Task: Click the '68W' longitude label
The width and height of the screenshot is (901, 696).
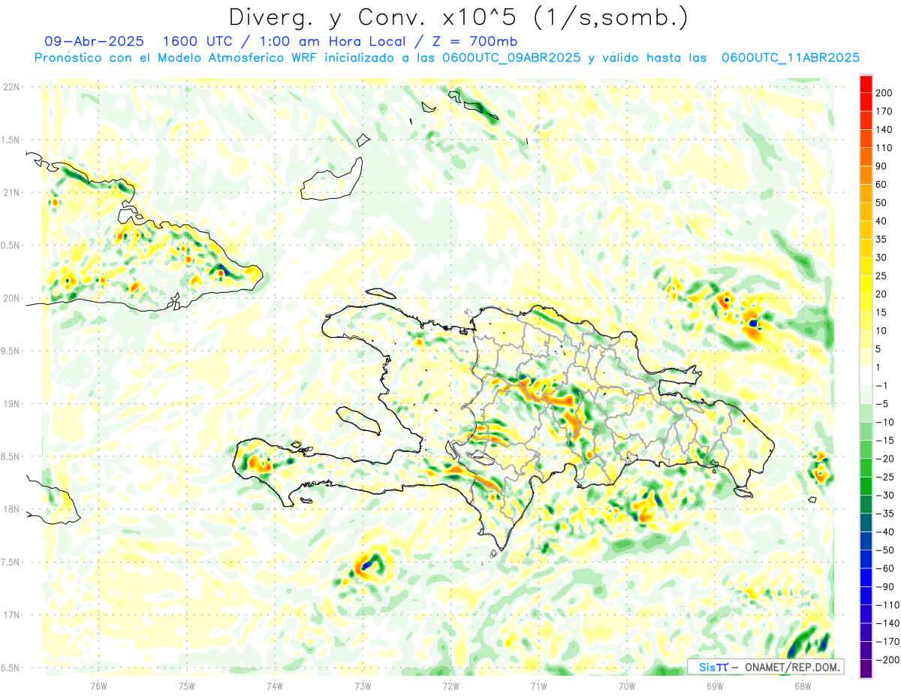Action: (802, 685)
